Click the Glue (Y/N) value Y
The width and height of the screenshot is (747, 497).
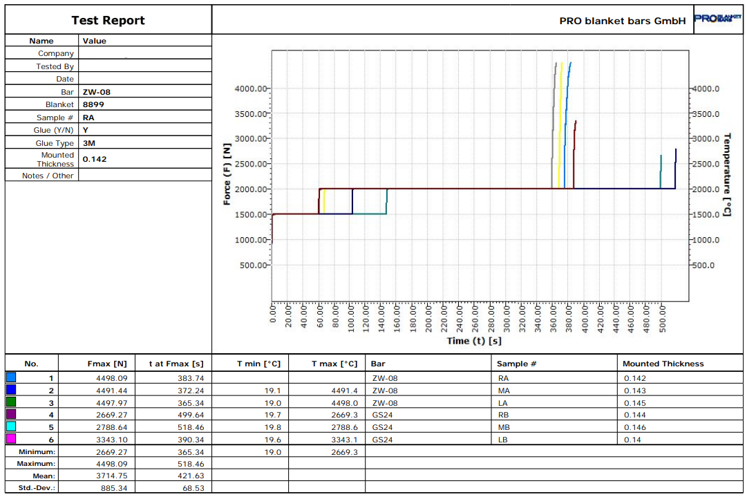point(85,130)
